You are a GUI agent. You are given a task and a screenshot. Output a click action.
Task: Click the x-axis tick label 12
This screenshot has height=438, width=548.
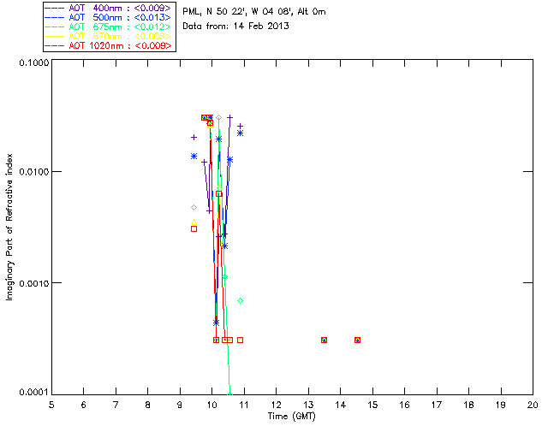[x=276, y=405]
